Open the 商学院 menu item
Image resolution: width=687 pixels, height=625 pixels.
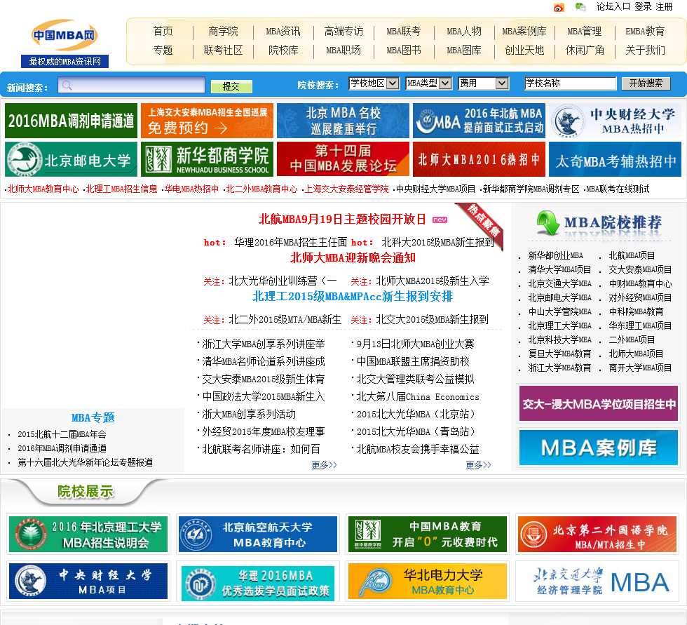point(223,31)
